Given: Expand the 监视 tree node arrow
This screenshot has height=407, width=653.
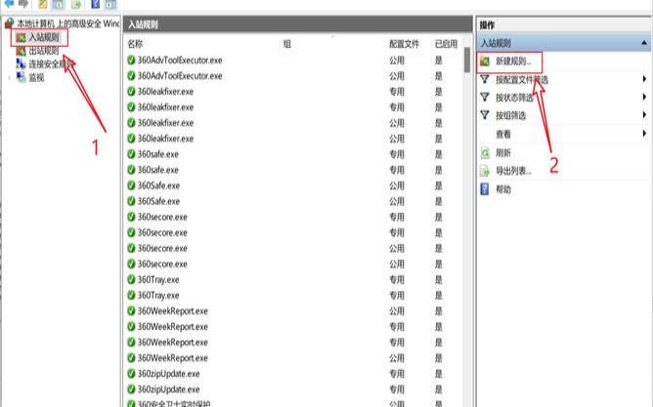Looking at the screenshot, I should pyautogui.click(x=8, y=77).
